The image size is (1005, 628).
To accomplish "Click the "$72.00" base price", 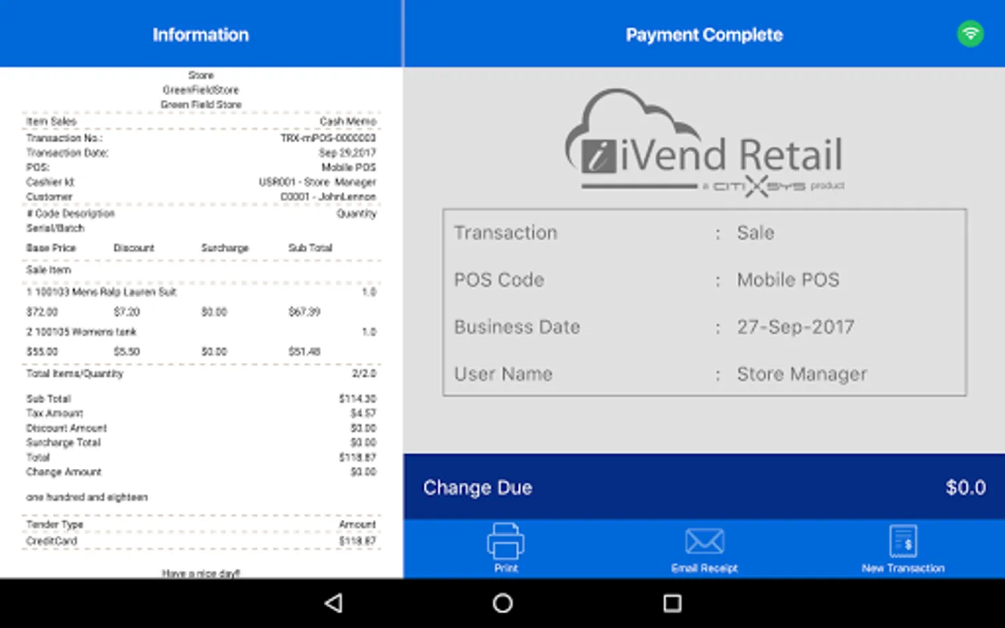I will pos(42,312).
